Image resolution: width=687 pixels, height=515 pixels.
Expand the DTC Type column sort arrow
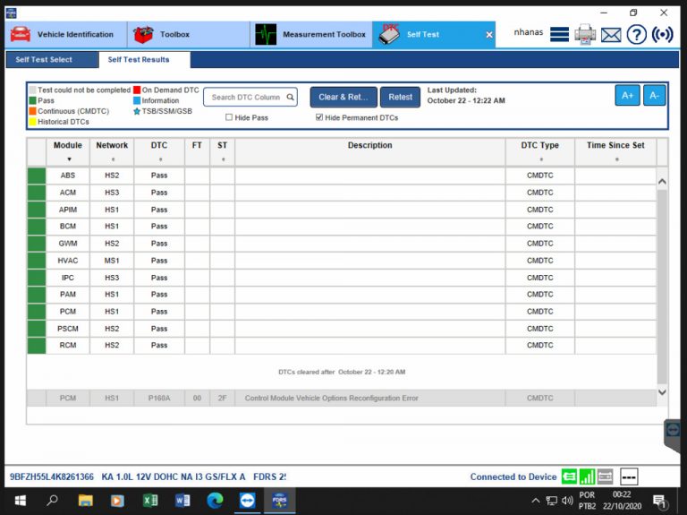[x=539, y=159]
